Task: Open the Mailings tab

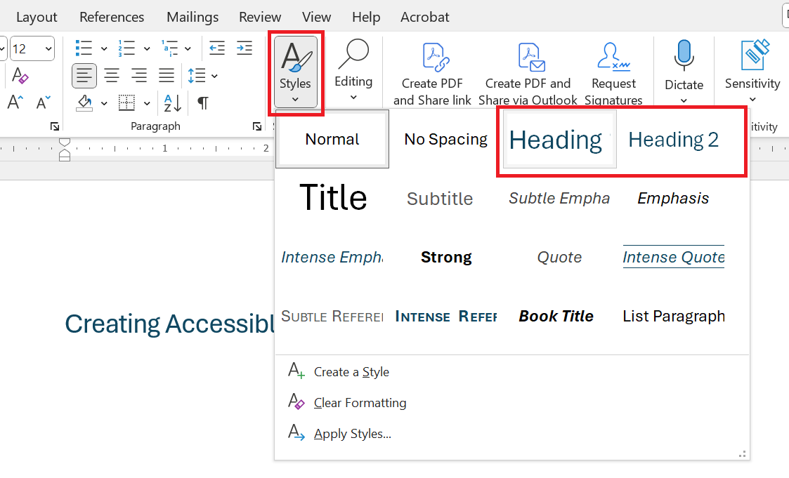Action: click(193, 17)
